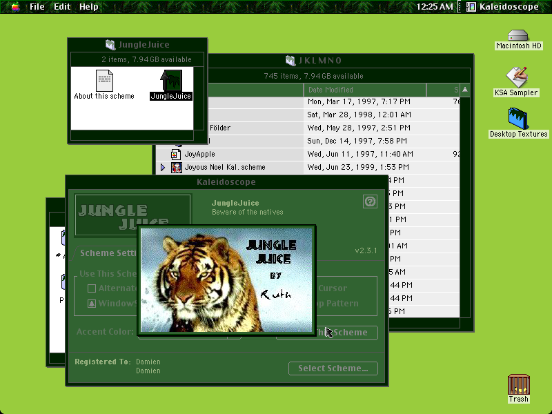Open the Edit menu

62,7
